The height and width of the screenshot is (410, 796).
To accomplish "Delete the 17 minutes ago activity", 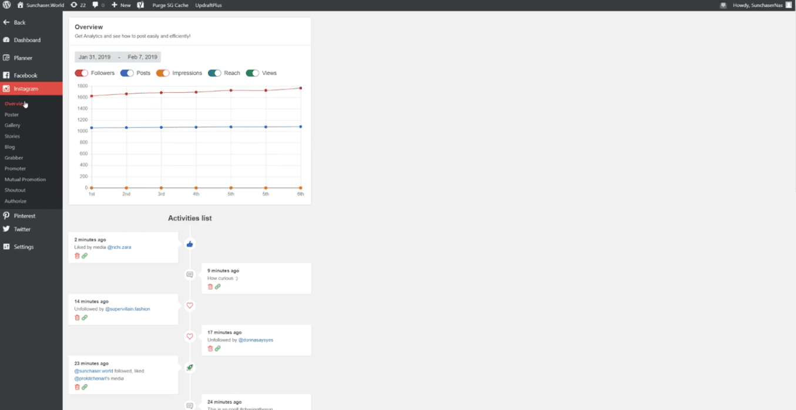I will pyautogui.click(x=210, y=348).
